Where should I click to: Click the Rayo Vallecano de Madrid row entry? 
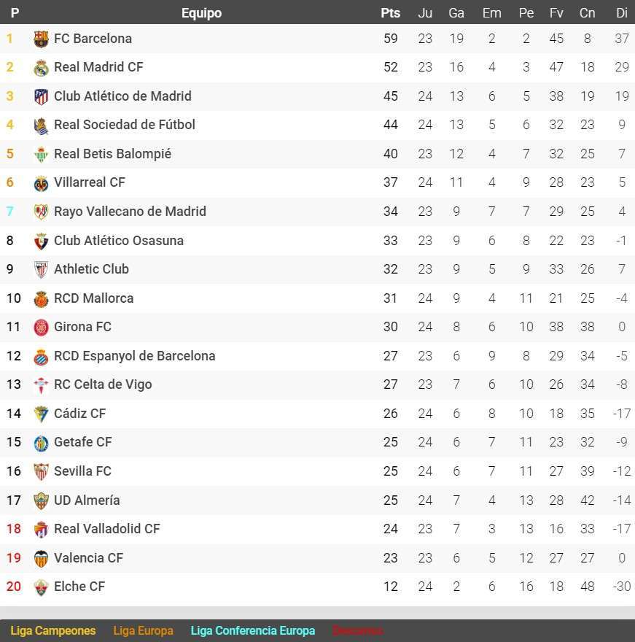tap(130, 212)
